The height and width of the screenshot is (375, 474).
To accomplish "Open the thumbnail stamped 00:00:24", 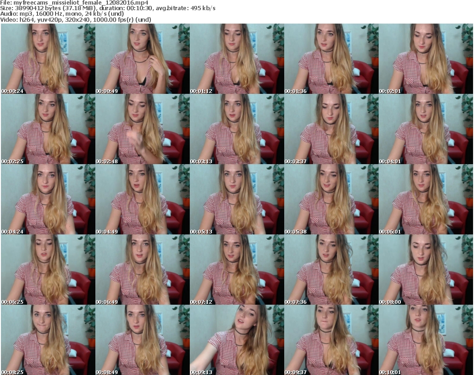I will tap(48, 59).
